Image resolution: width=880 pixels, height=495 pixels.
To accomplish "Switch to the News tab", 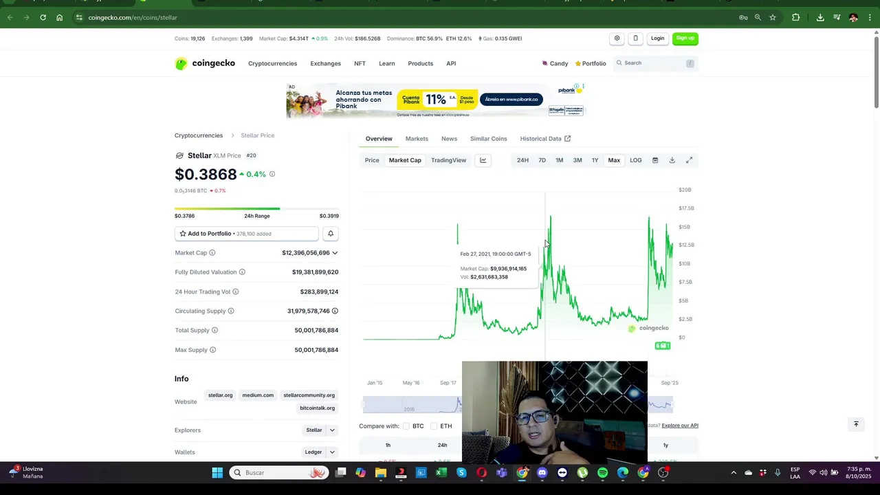I will pyautogui.click(x=449, y=139).
